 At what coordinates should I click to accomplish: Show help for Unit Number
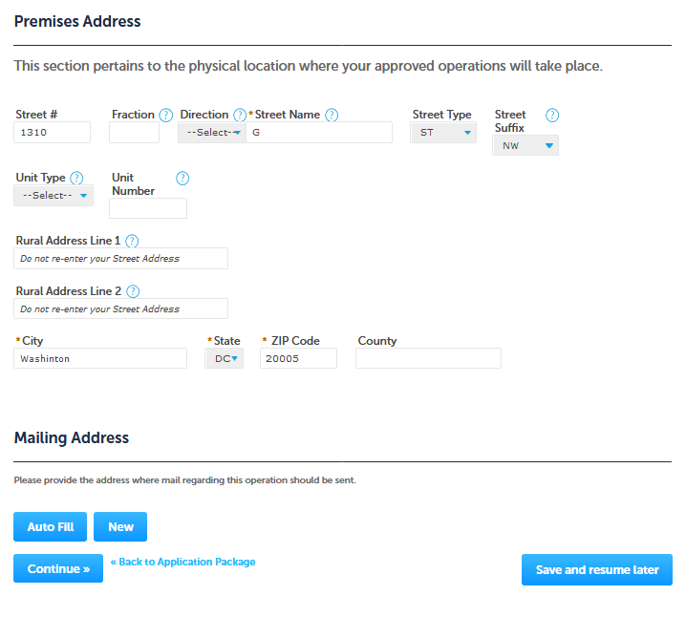pyautogui.click(x=182, y=178)
